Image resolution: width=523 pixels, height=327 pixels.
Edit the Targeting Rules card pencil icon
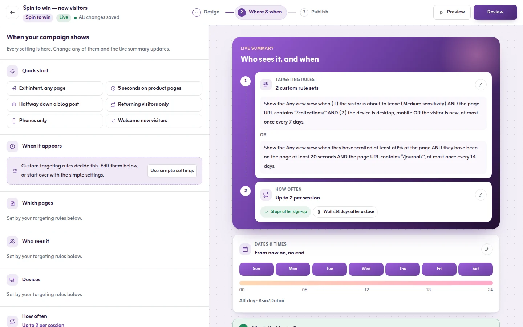pyautogui.click(x=481, y=85)
